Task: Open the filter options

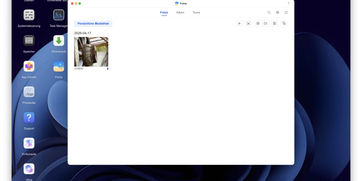Action: point(284,23)
